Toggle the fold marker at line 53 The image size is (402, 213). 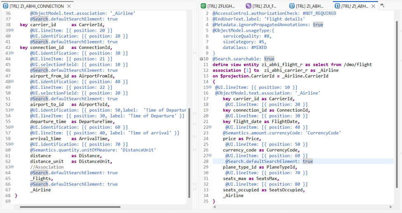tap(12, 110)
